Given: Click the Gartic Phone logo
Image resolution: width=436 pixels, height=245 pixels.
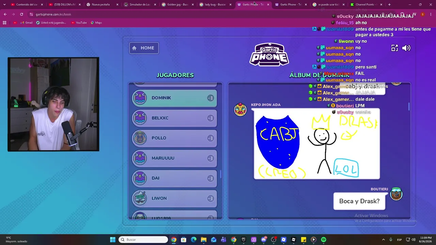Looking at the screenshot, I should coord(269,54).
